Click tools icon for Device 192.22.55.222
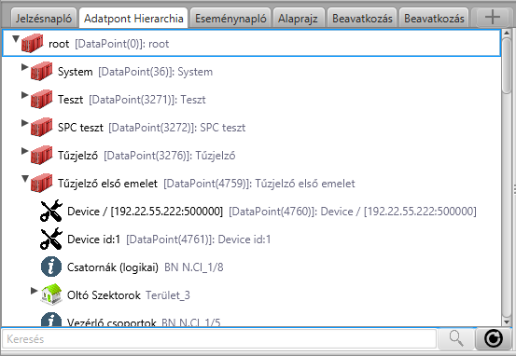Screen dimensions: 516x356 point(51,211)
